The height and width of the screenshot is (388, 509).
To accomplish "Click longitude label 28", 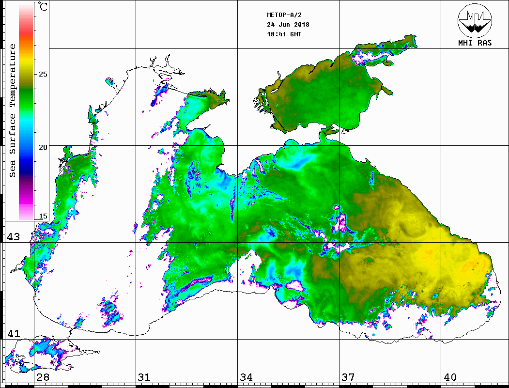I will pyautogui.click(x=43, y=377).
